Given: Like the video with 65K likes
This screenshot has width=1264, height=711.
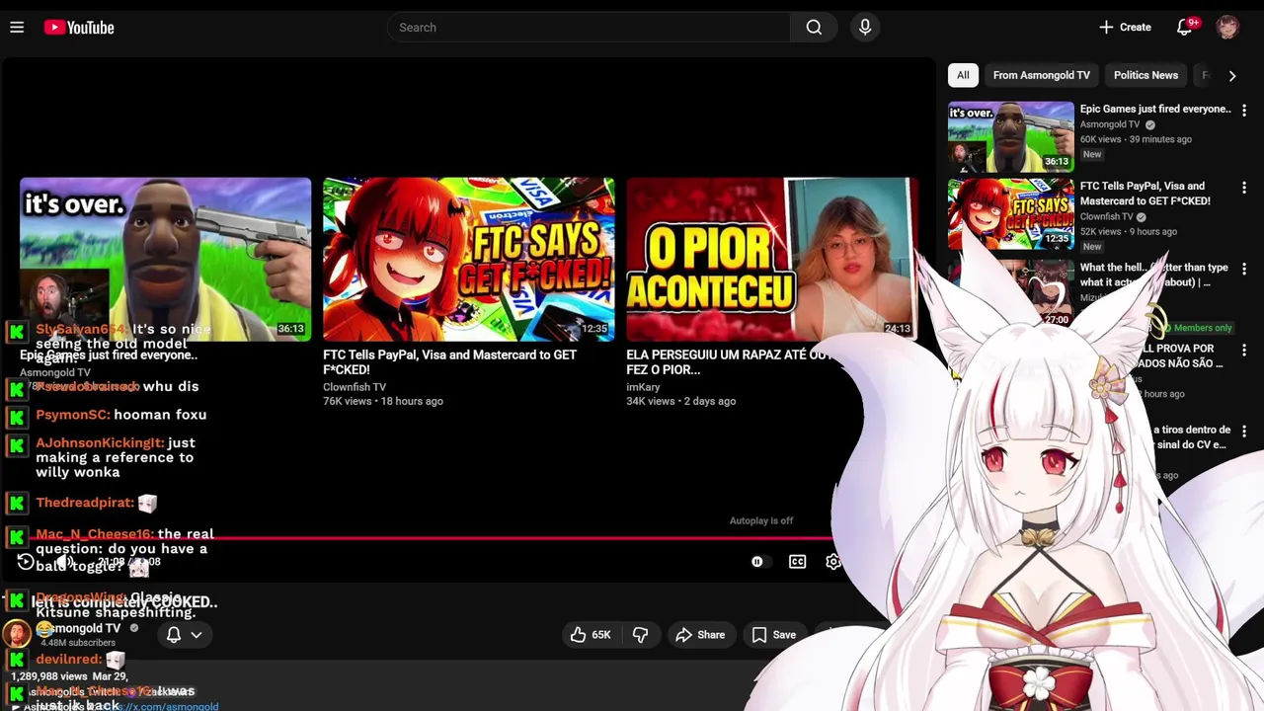Looking at the screenshot, I should [590, 635].
